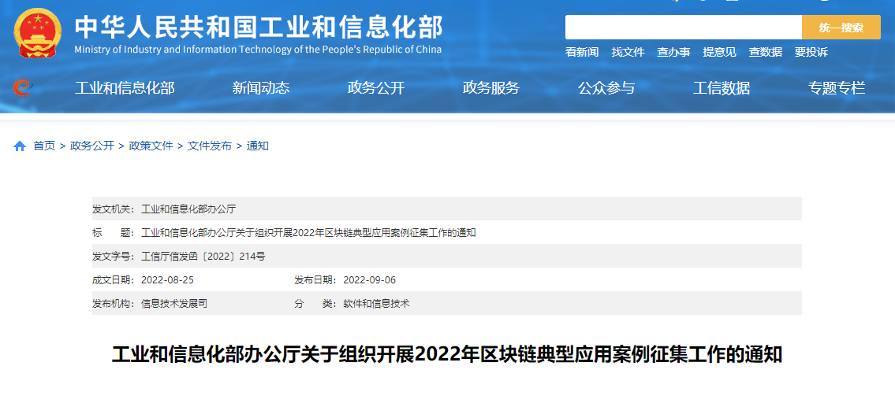The width and height of the screenshot is (895, 403).
Task: Open the 查数据 quick link
Action: point(765,52)
